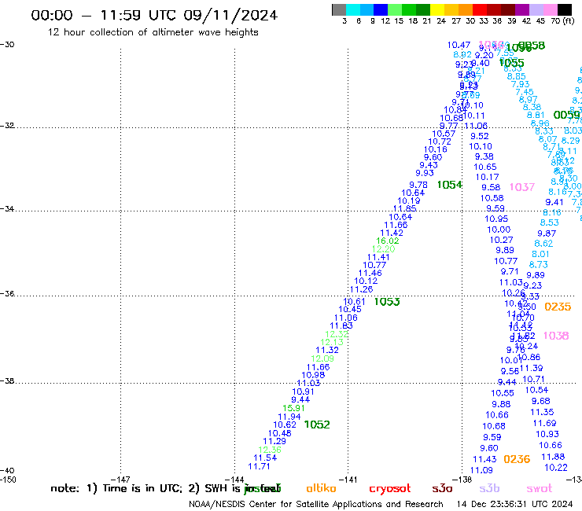Click the '00:00 – 11:59 UTC 09/11/2024' title

pyautogui.click(x=154, y=15)
